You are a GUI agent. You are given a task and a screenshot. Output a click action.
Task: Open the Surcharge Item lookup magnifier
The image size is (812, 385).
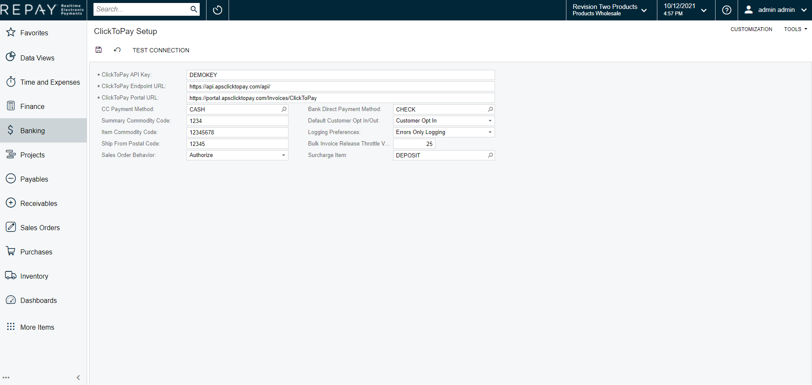tap(490, 155)
